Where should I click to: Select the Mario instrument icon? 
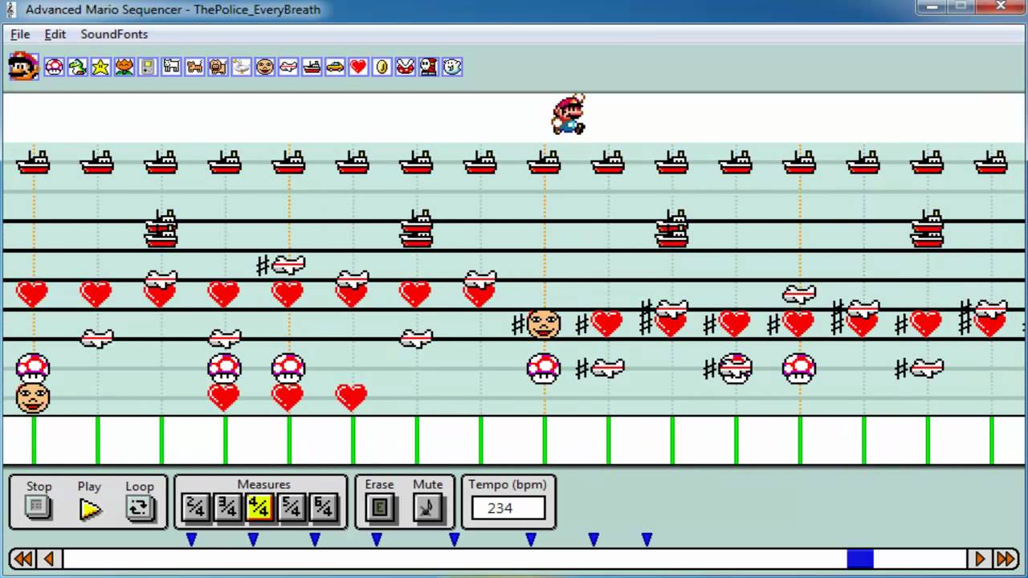coord(24,67)
